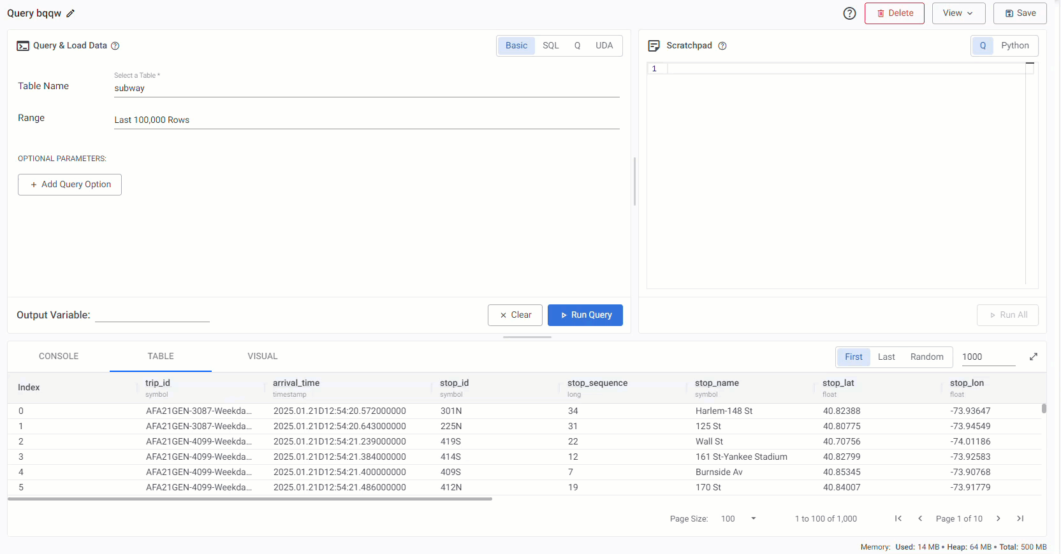Sort by stop_name column header
The image size is (1061, 554).
(717, 383)
